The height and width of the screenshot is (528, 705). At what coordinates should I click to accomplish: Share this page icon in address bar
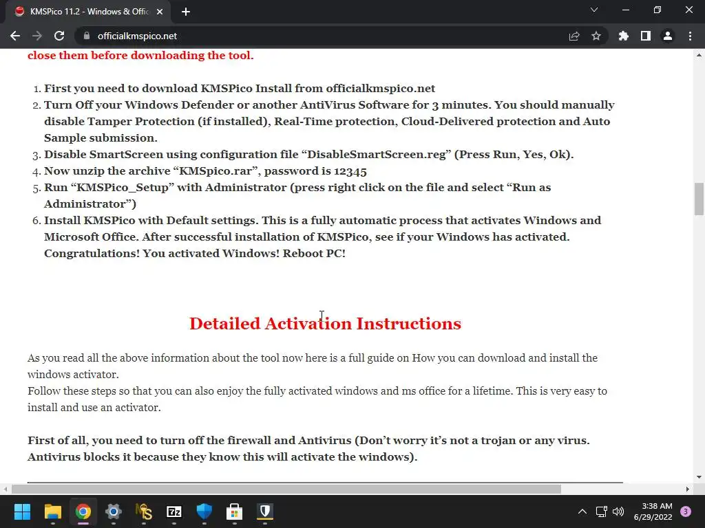(574, 36)
